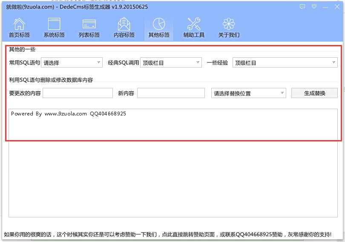Image resolution: width=345 pixels, height=242 pixels.
Task: Open the 内容标签 envelope icon tab
Action: (124, 28)
